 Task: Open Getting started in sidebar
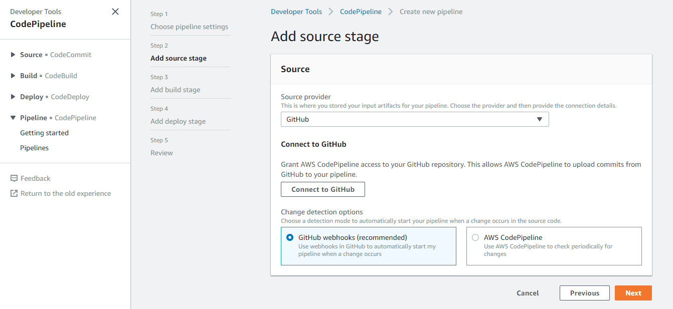click(x=44, y=133)
